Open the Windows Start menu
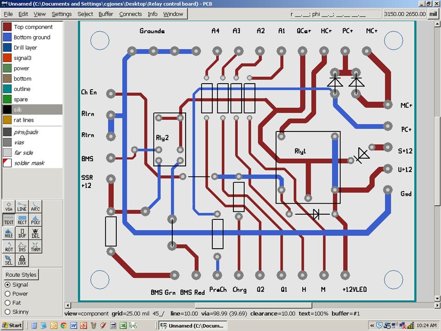The width and height of the screenshot is (441, 331). click(12, 325)
